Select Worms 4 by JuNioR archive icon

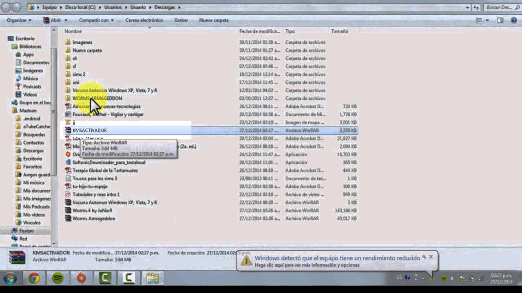[x=68, y=210]
